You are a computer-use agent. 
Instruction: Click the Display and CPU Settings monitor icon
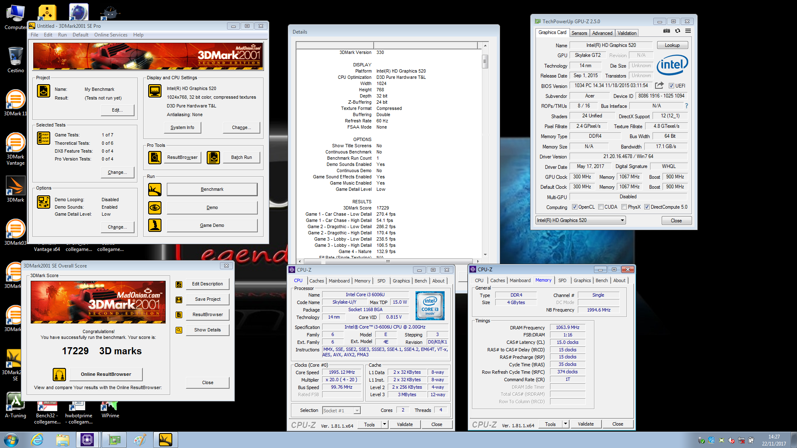tap(155, 91)
